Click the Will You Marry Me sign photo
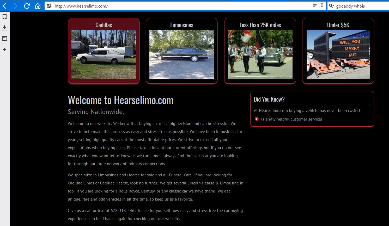This screenshot has width=389, height=226. click(338, 54)
